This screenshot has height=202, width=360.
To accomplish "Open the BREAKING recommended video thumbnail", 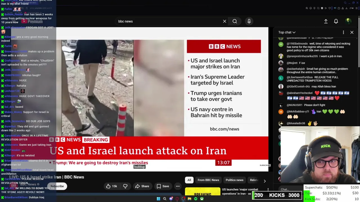I will click(202, 191).
